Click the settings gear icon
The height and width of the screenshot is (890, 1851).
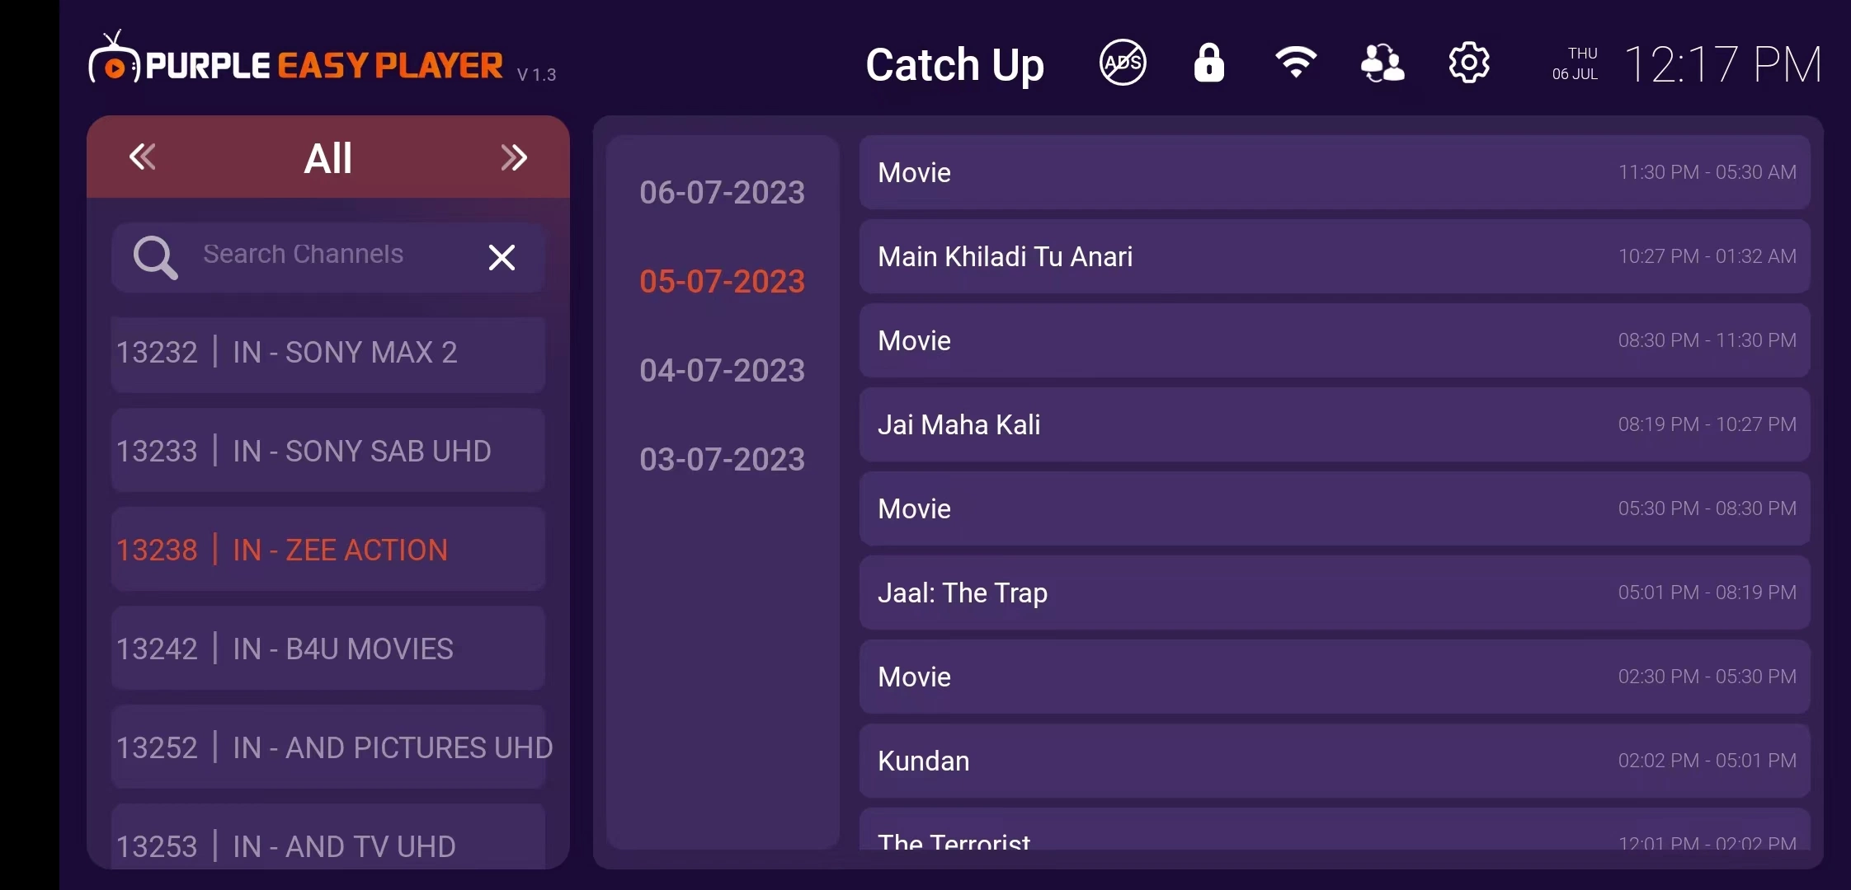1470,63
